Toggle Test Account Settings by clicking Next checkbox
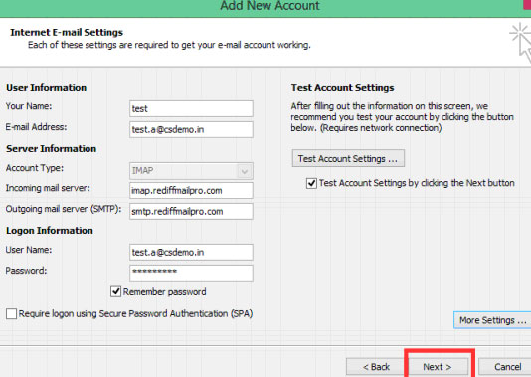The width and height of the screenshot is (531, 377). [311, 183]
